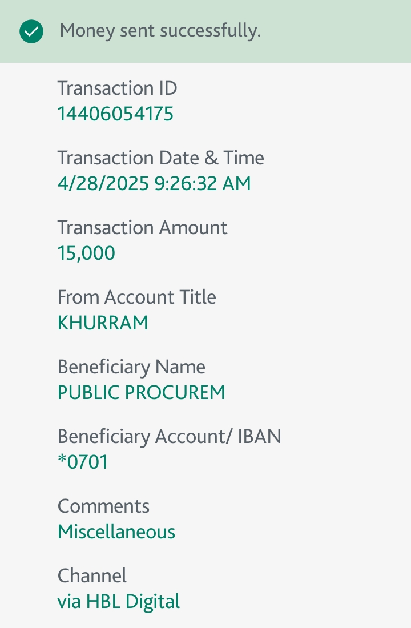The width and height of the screenshot is (411, 628).
Task: Tap the 'Money sent successfully.' banner text
Action: [x=160, y=31]
